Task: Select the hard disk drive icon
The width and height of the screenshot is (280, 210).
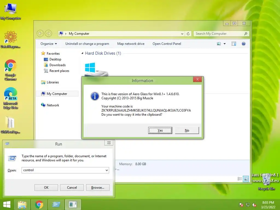Action: coord(96,69)
